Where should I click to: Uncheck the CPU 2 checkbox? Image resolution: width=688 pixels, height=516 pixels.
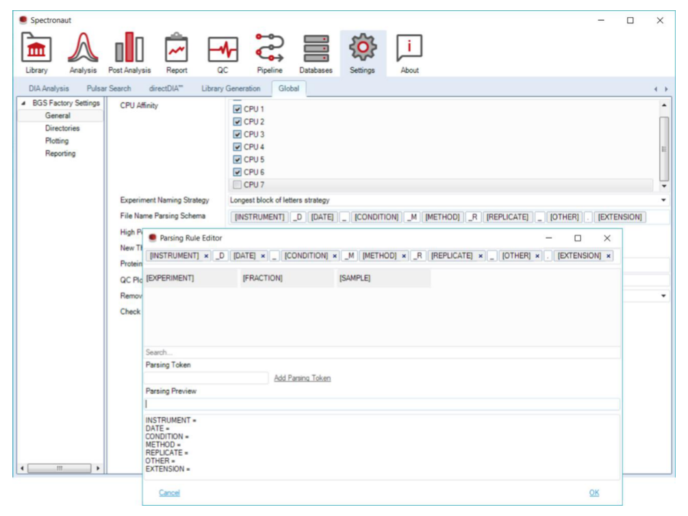coord(238,122)
